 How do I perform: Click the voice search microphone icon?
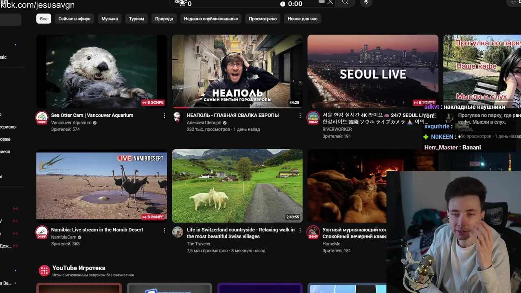[x=366, y=2]
